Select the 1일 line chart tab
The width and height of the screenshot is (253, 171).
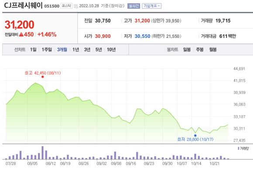(x=33, y=50)
